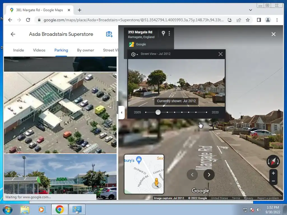Open the dark car photo at top
Image resolution: width=287 pixels, height=215 pixels.
coord(60,64)
